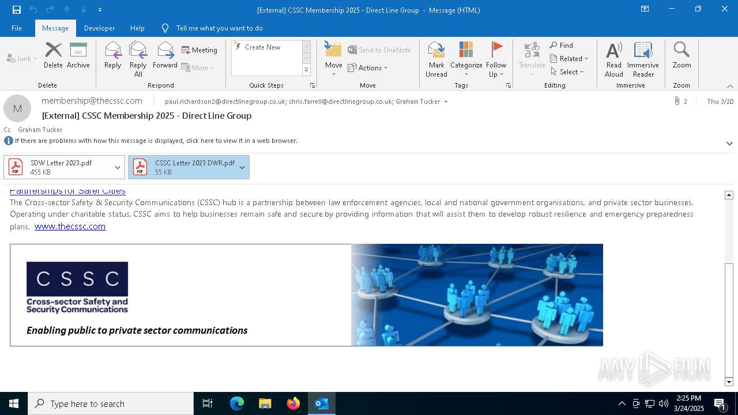Viewport: 738px width, 415px height.
Task: Open the Related dropdown
Action: [x=569, y=59]
